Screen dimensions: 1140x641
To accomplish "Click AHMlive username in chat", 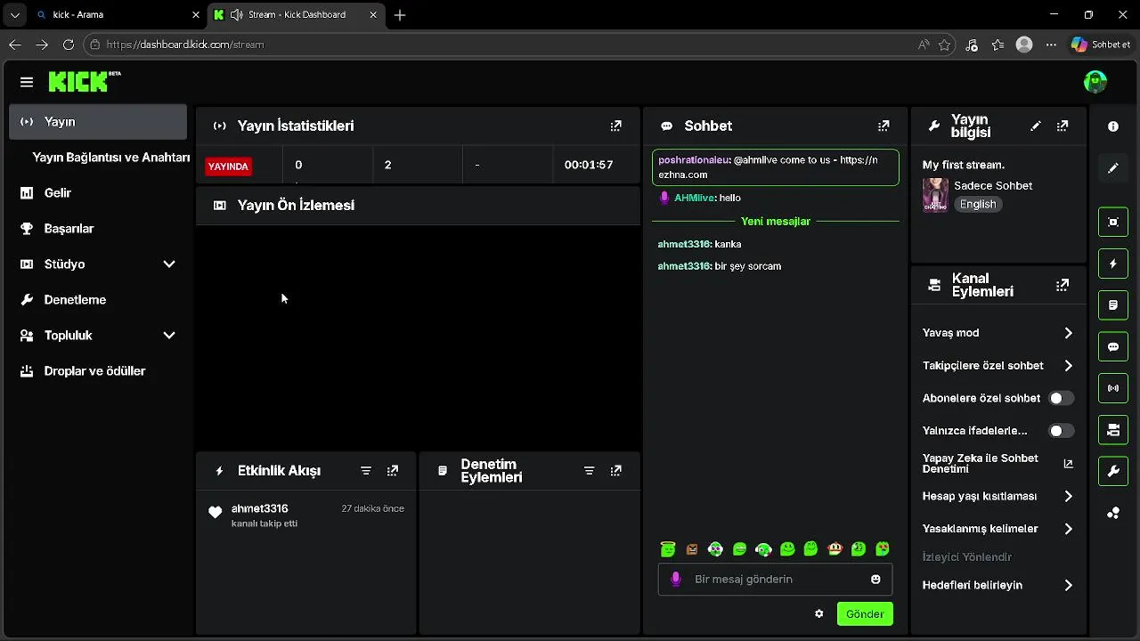I will pyautogui.click(x=695, y=198).
